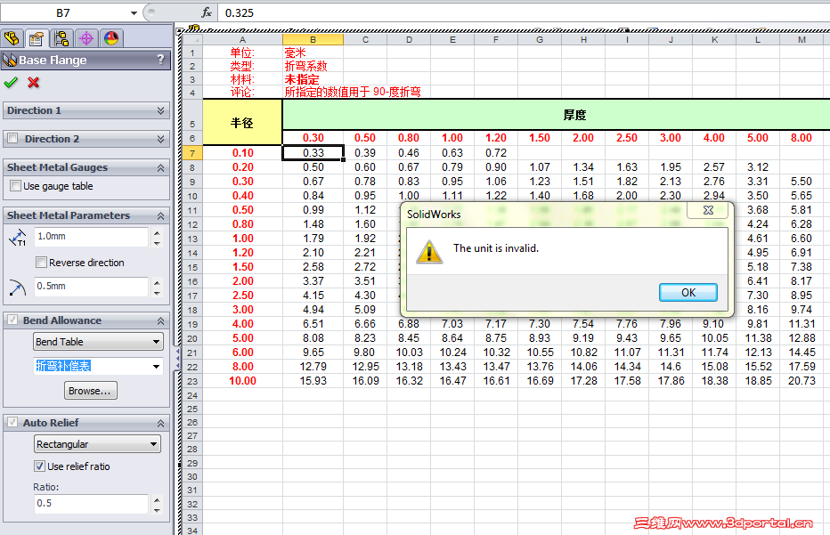The height and width of the screenshot is (535, 830).
Task: Increase relief ratio with up spinner
Action: pyautogui.click(x=158, y=499)
